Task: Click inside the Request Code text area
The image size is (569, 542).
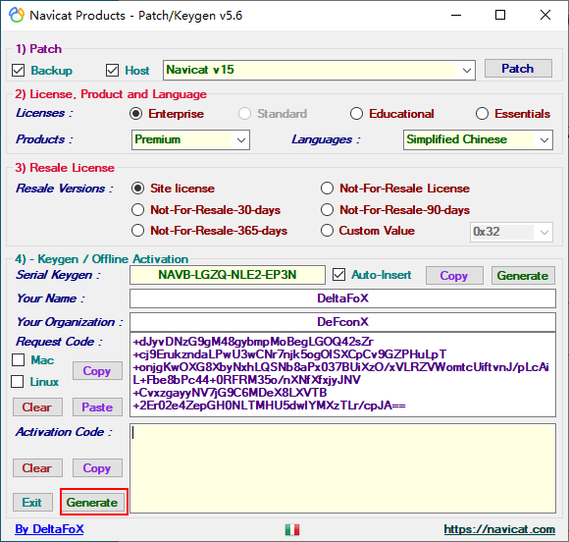Action: (x=342, y=374)
